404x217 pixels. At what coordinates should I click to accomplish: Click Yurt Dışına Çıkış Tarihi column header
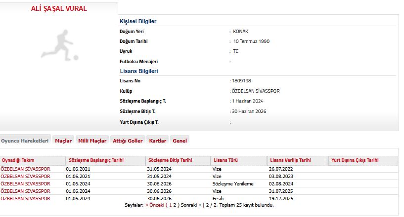(355, 160)
